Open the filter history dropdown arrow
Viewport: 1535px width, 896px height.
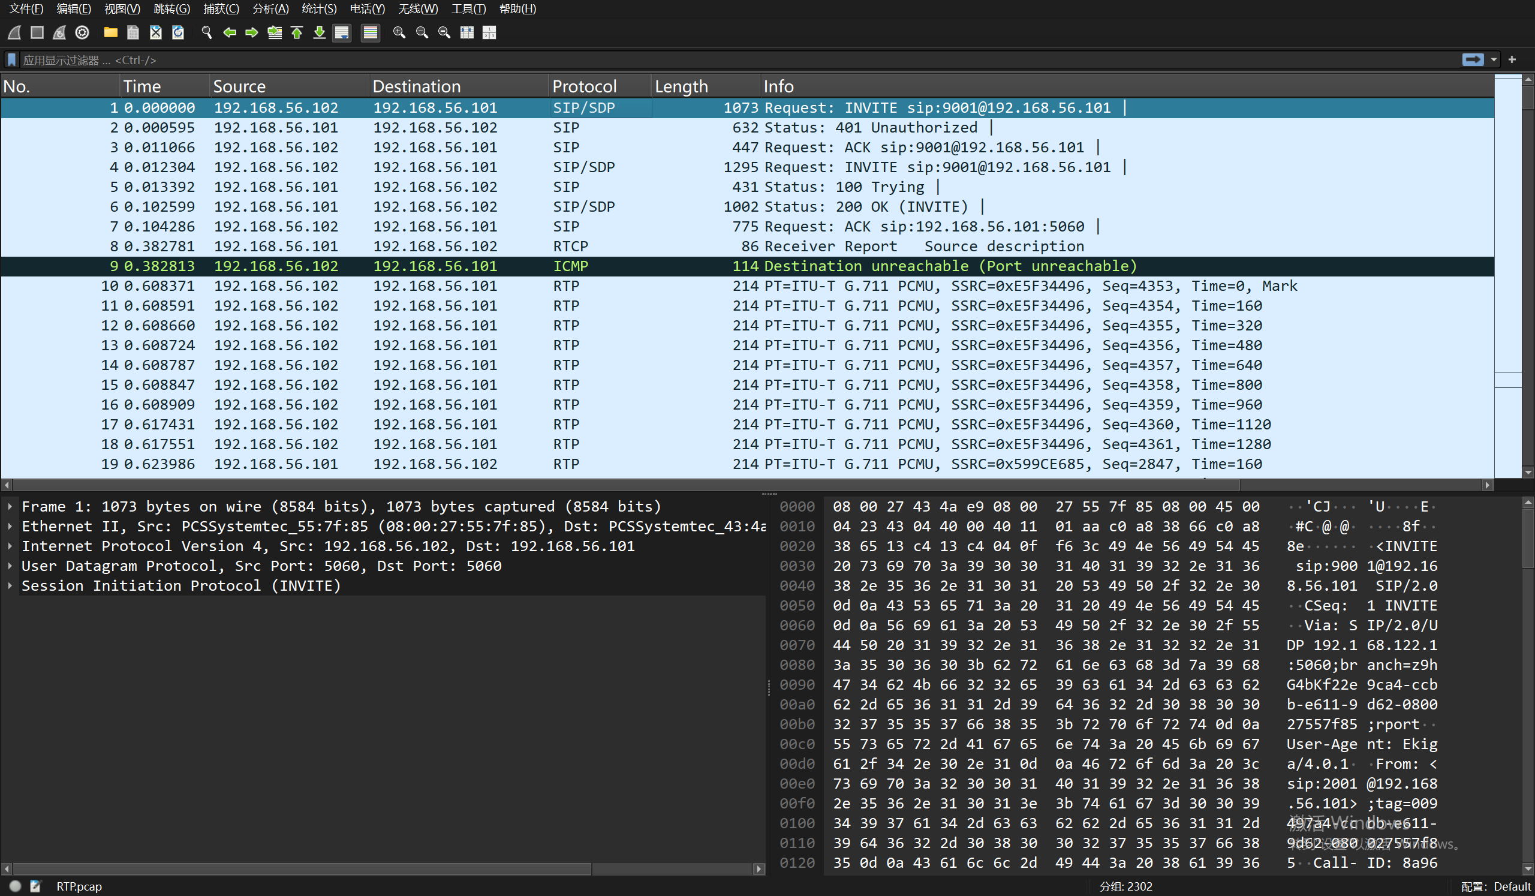(1494, 60)
